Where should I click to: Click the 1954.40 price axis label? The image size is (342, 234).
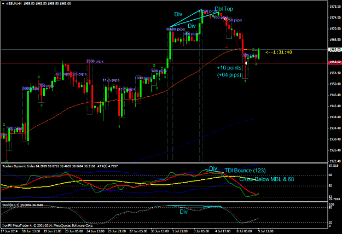[x=335, y=73]
